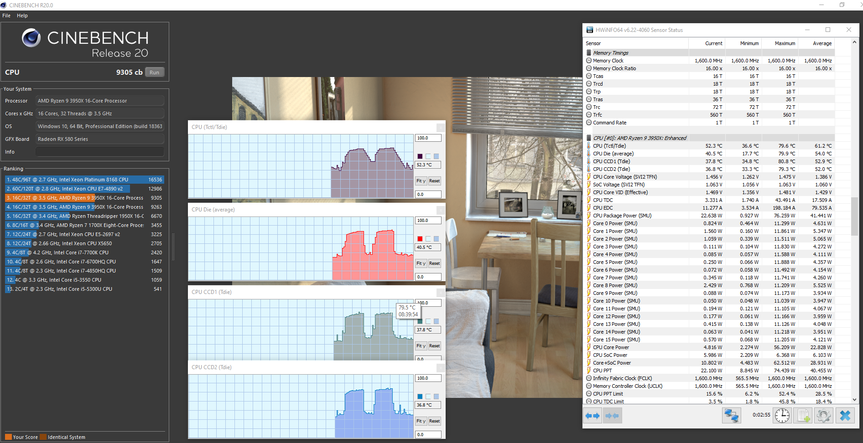The image size is (863, 443).
Task: Open the network remote monitoring icon
Action: [731, 416]
